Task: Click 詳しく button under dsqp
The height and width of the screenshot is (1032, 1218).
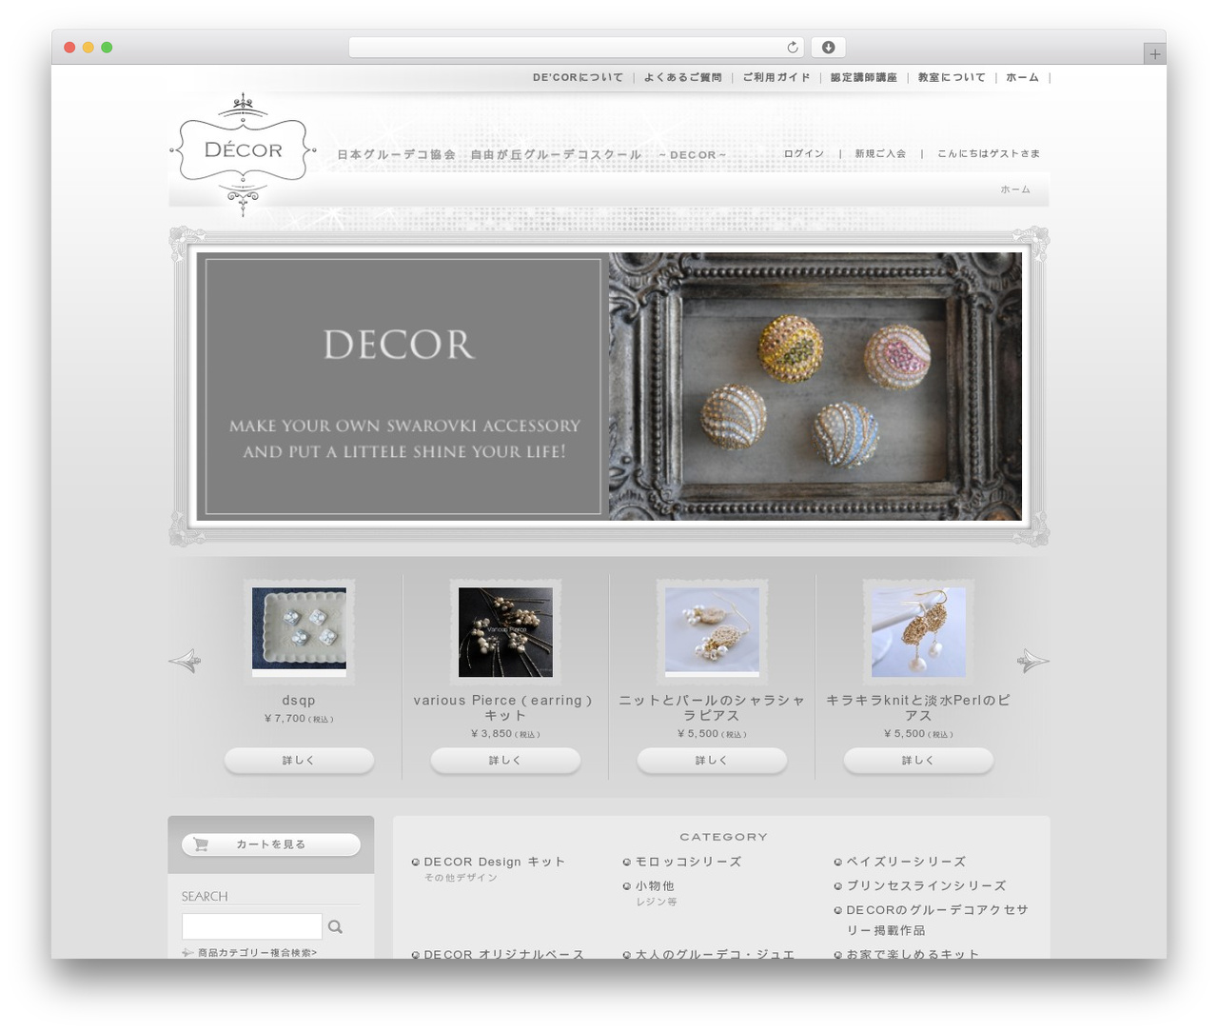Action: click(299, 761)
